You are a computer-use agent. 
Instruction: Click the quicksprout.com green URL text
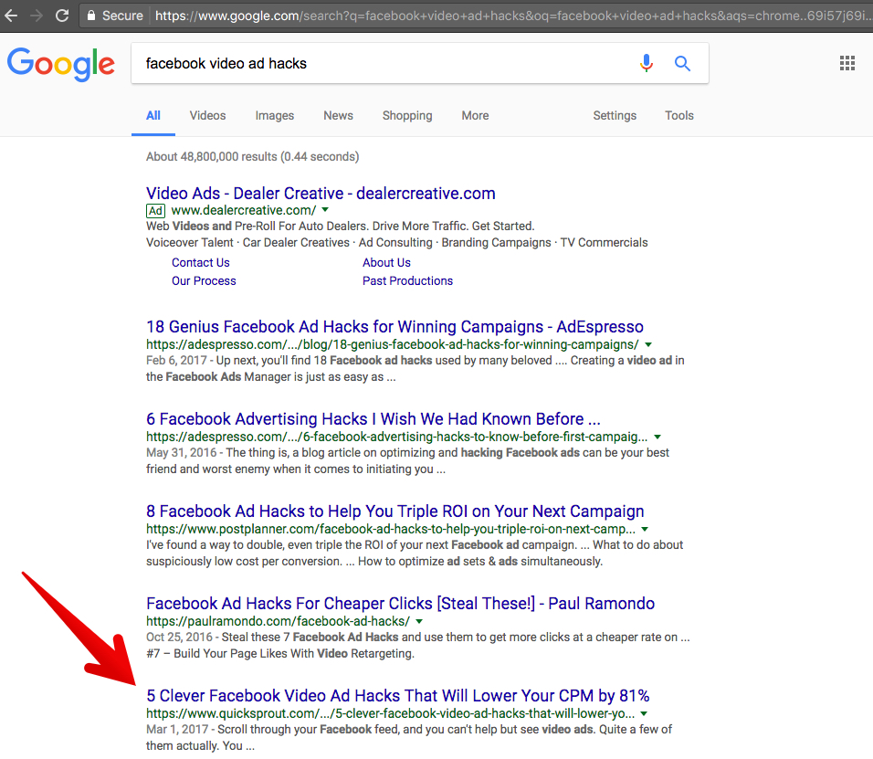(390, 713)
